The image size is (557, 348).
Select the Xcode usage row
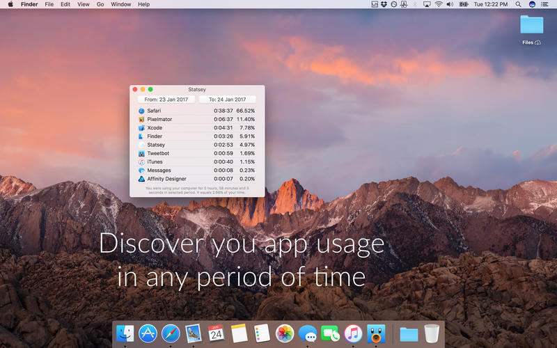pyautogui.click(x=197, y=128)
